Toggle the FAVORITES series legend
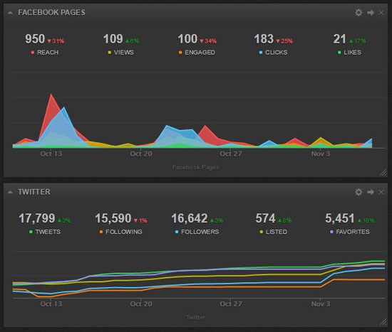This screenshot has width=392, height=332. pyautogui.click(x=349, y=232)
